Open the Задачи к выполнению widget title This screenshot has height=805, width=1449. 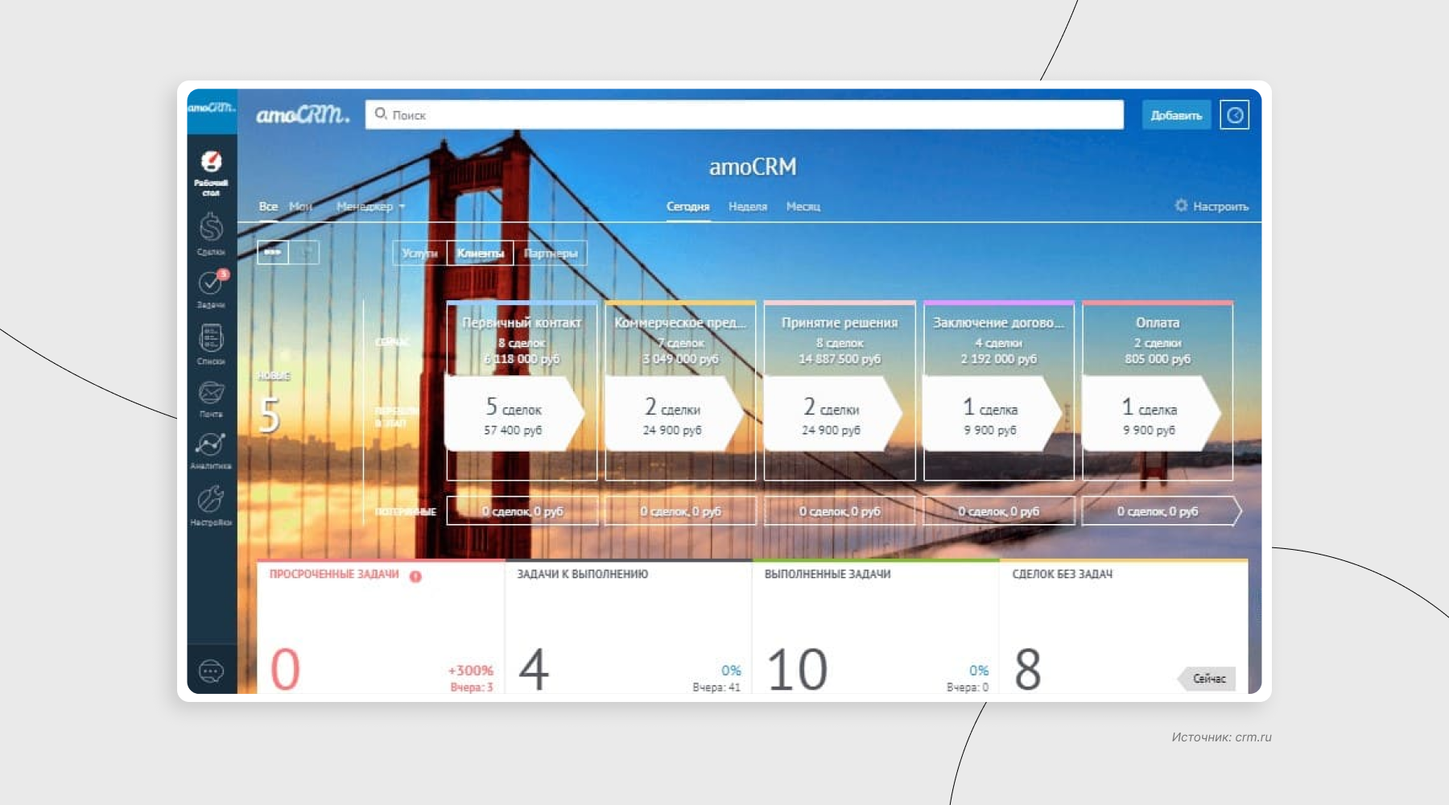(x=582, y=574)
